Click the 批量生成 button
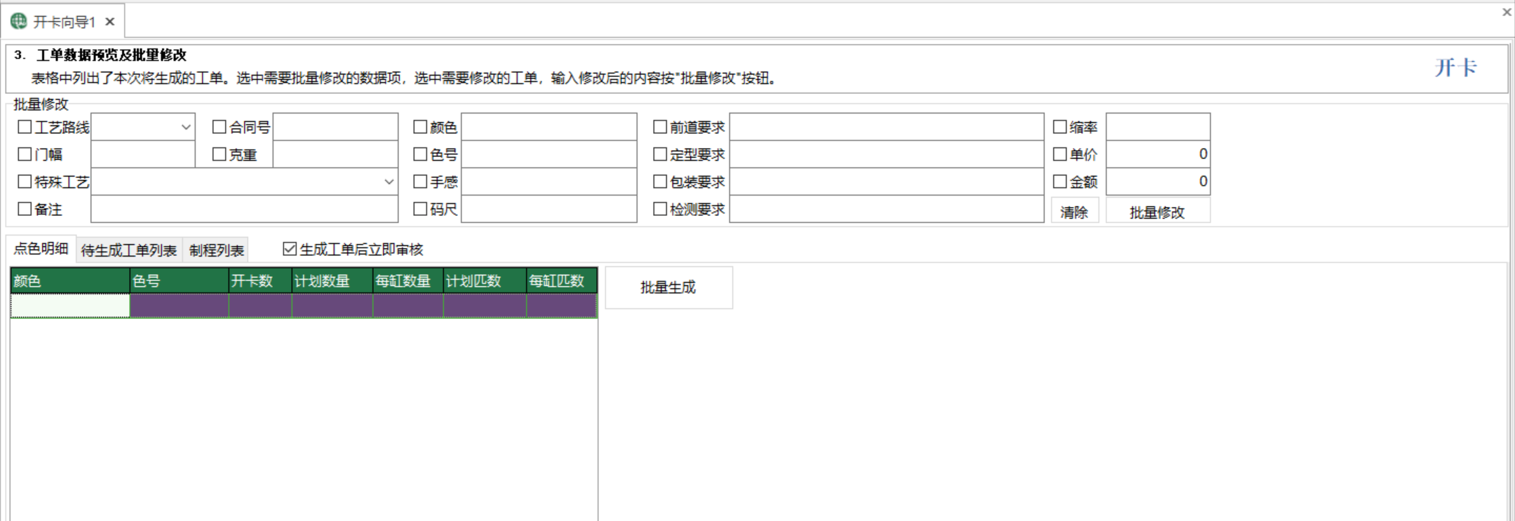This screenshot has height=521, width=1515. (x=668, y=287)
